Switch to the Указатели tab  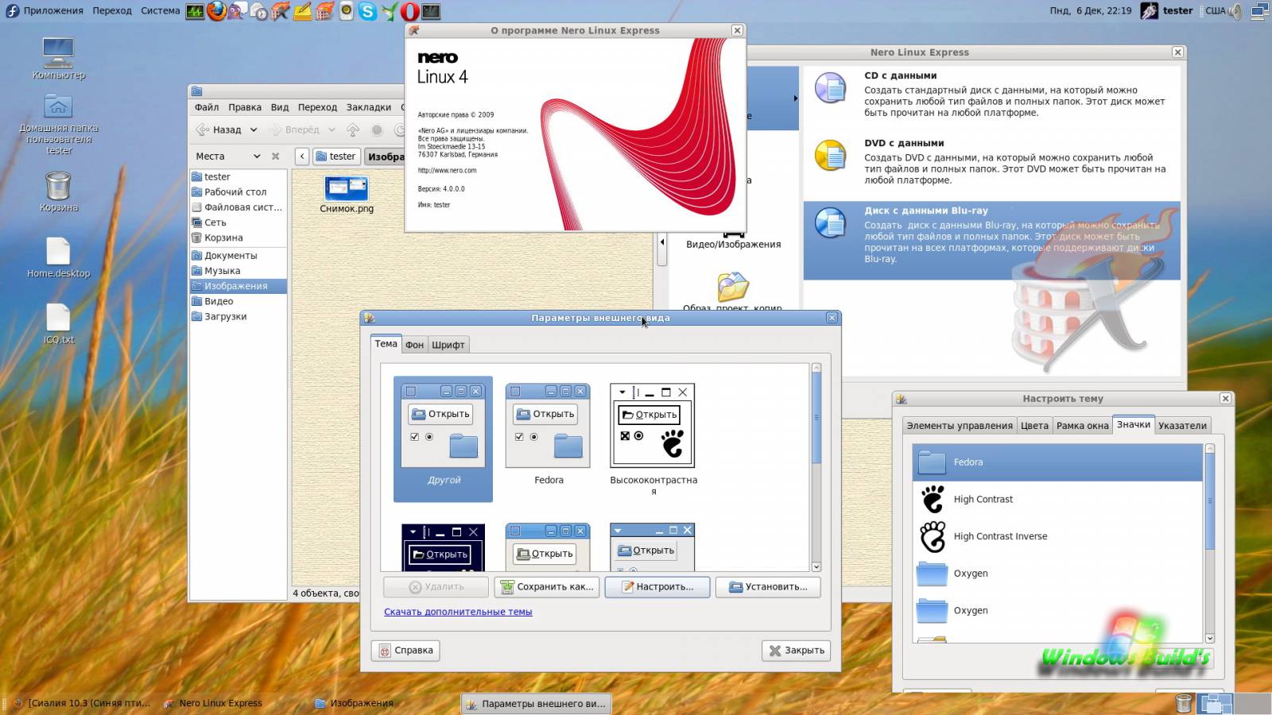[x=1182, y=426]
